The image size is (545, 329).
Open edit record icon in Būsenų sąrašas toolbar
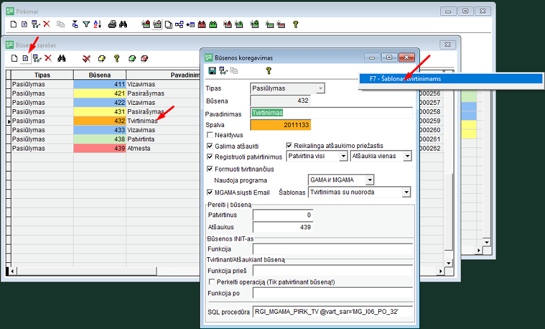tap(25, 58)
